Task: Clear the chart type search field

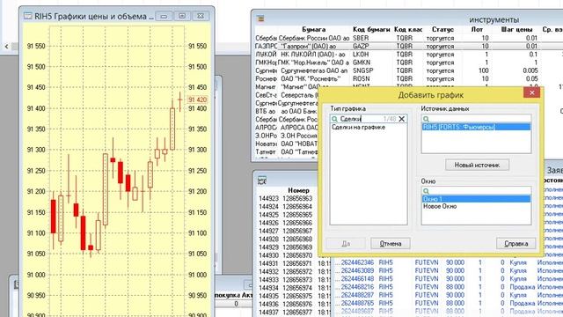Action: click(x=402, y=119)
